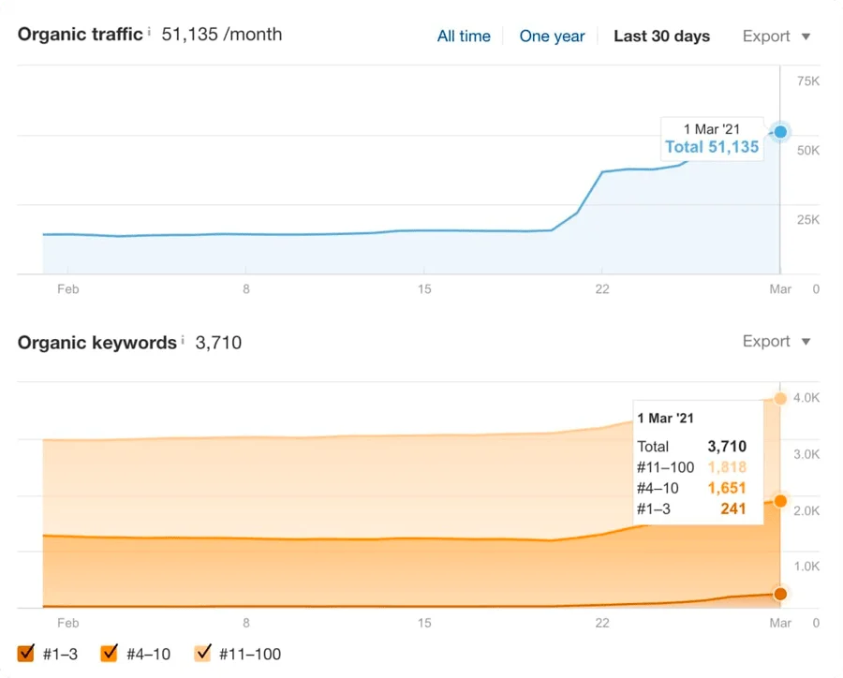Click the light orange top marker on the keywords chart

[x=780, y=399]
